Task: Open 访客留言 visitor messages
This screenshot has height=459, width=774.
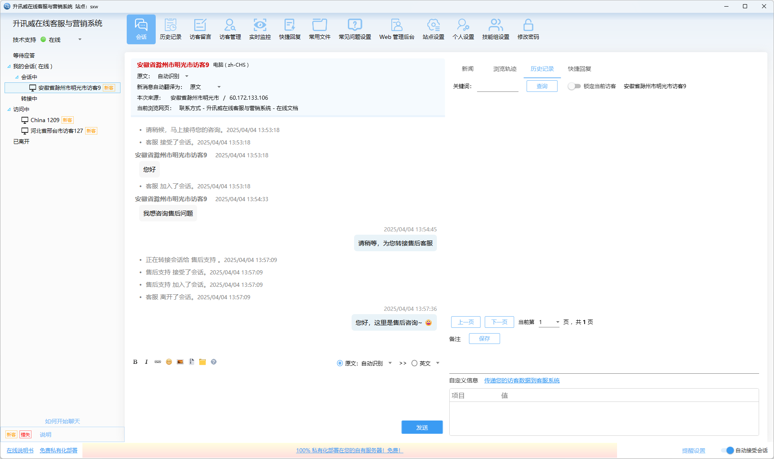Action: (x=200, y=29)
